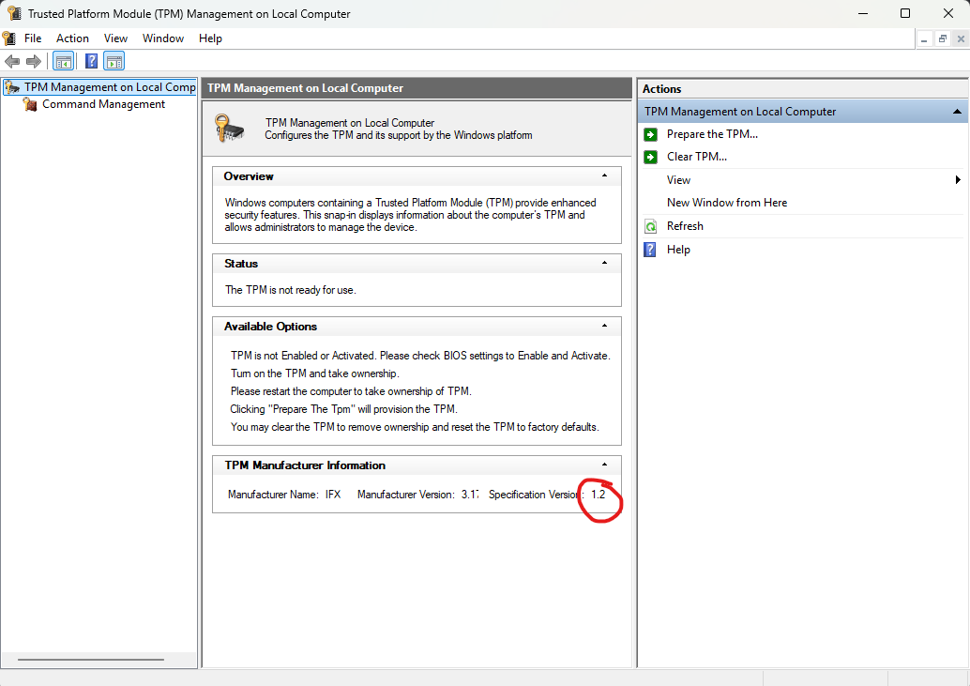Click 'Please restart the computer to take ownership' text
The image size is (970, 686).
click(x=351, y=391)
